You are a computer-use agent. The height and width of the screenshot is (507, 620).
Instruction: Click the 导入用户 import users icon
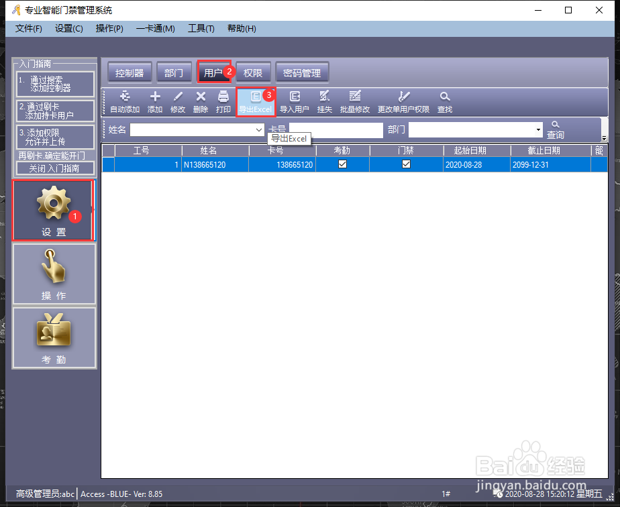coord(295,102)
